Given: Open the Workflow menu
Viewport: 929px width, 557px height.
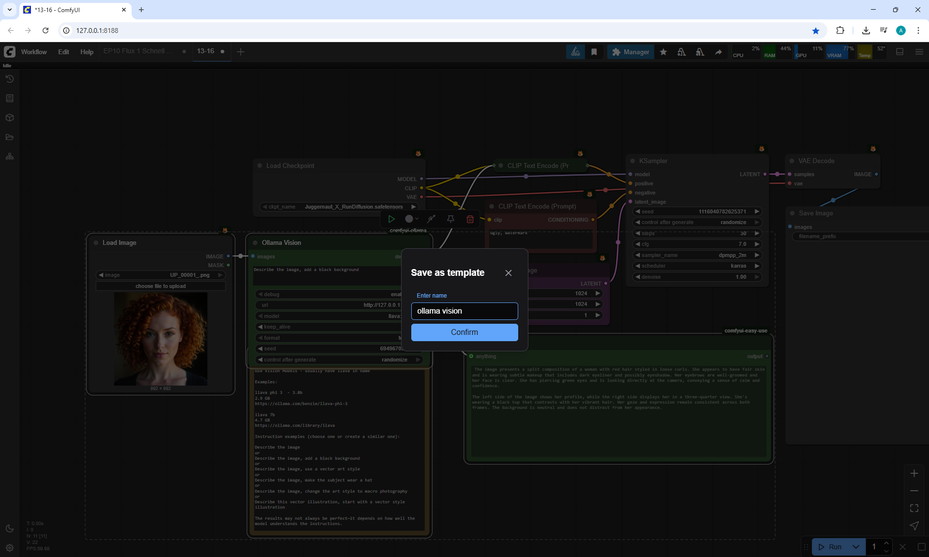Looking at the screenshot, I should 34,52.
